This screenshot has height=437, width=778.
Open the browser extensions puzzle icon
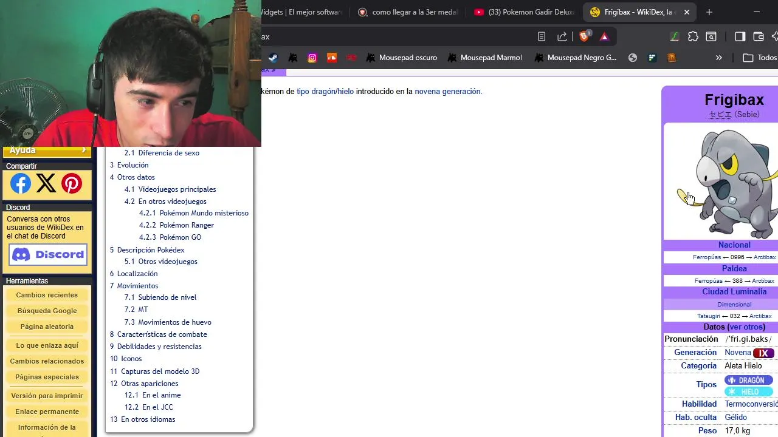(x=693, y=36)
